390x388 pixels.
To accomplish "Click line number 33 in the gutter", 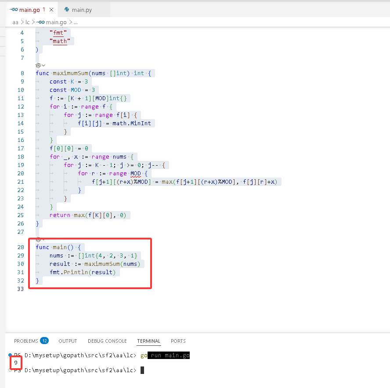I will pyautogui.click(x=21, y=289).
